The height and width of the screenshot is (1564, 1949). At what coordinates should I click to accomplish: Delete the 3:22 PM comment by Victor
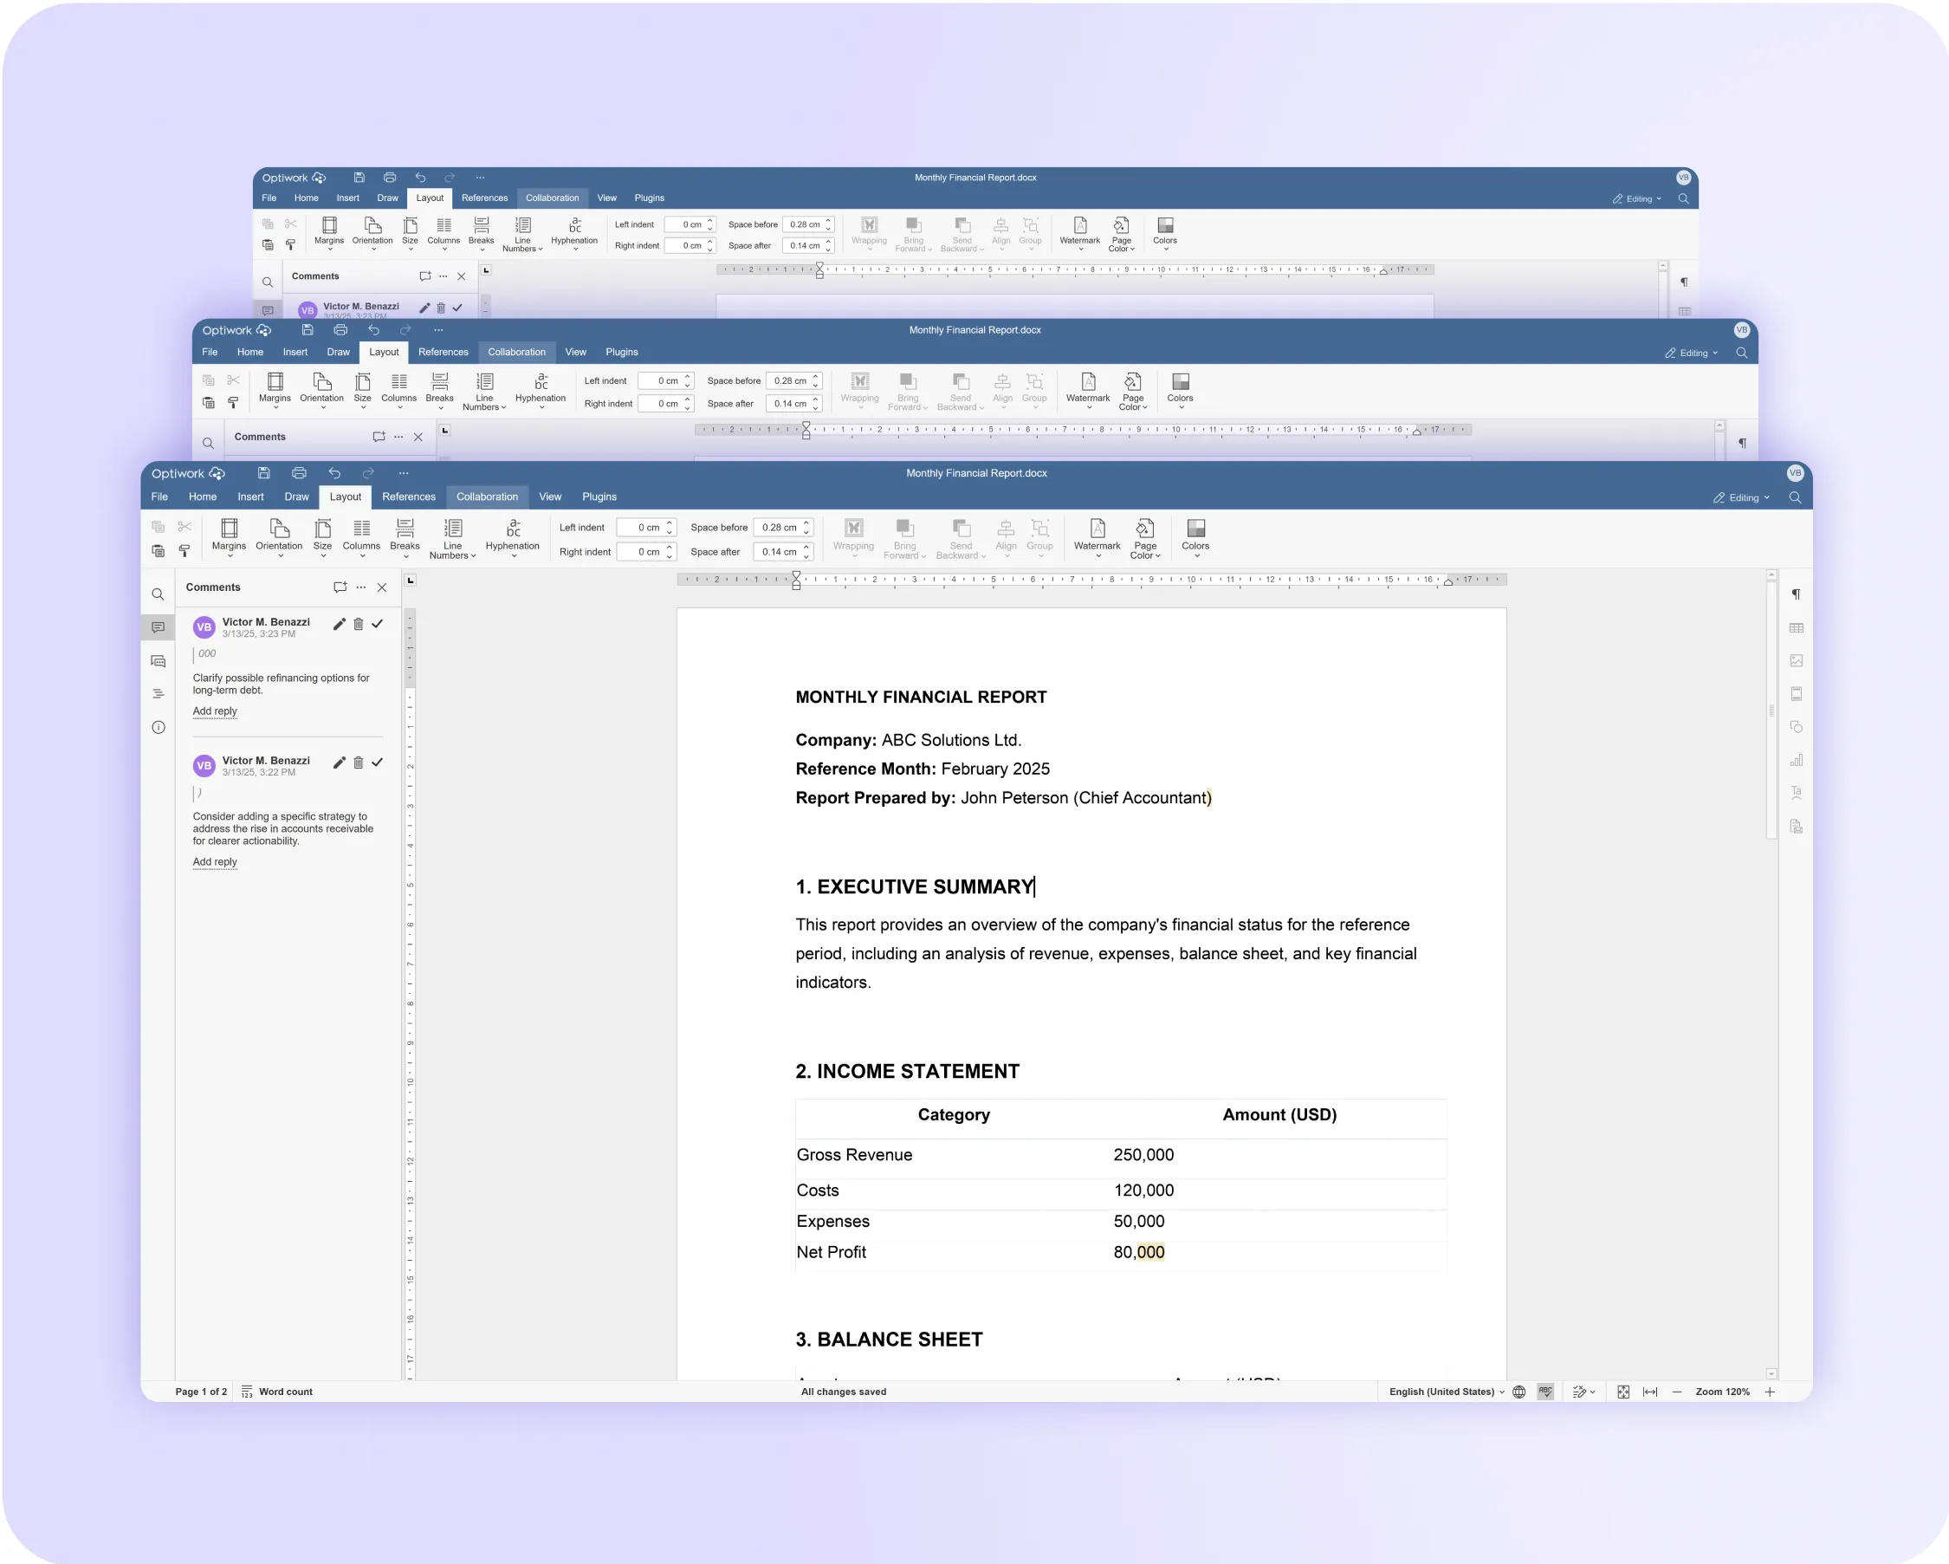click(x=358, y=763)
